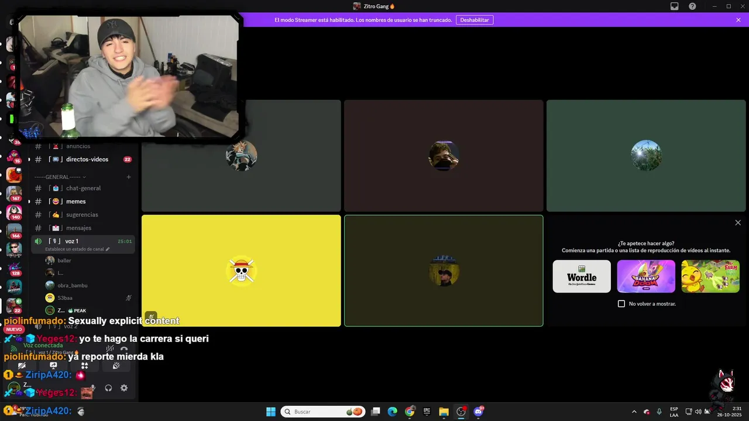Select the green-outlined speaking user tile

[x=444, y=271]
